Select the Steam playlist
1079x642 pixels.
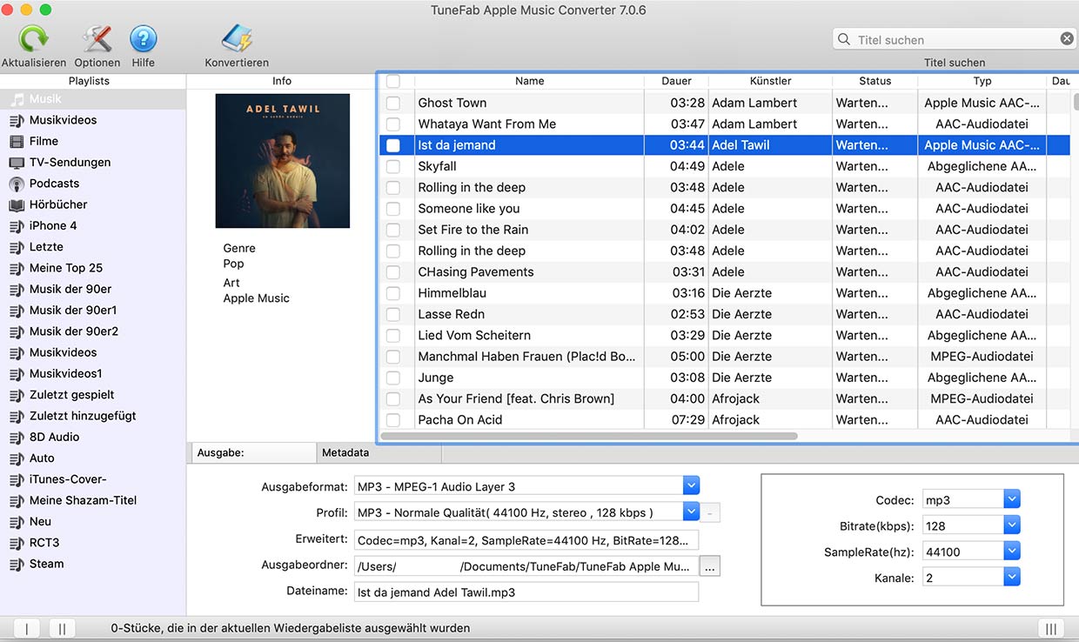coord(93,564)
